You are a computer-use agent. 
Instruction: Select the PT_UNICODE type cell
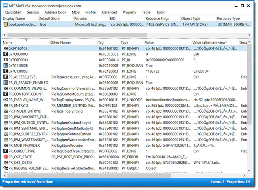(x=132, y=100)
